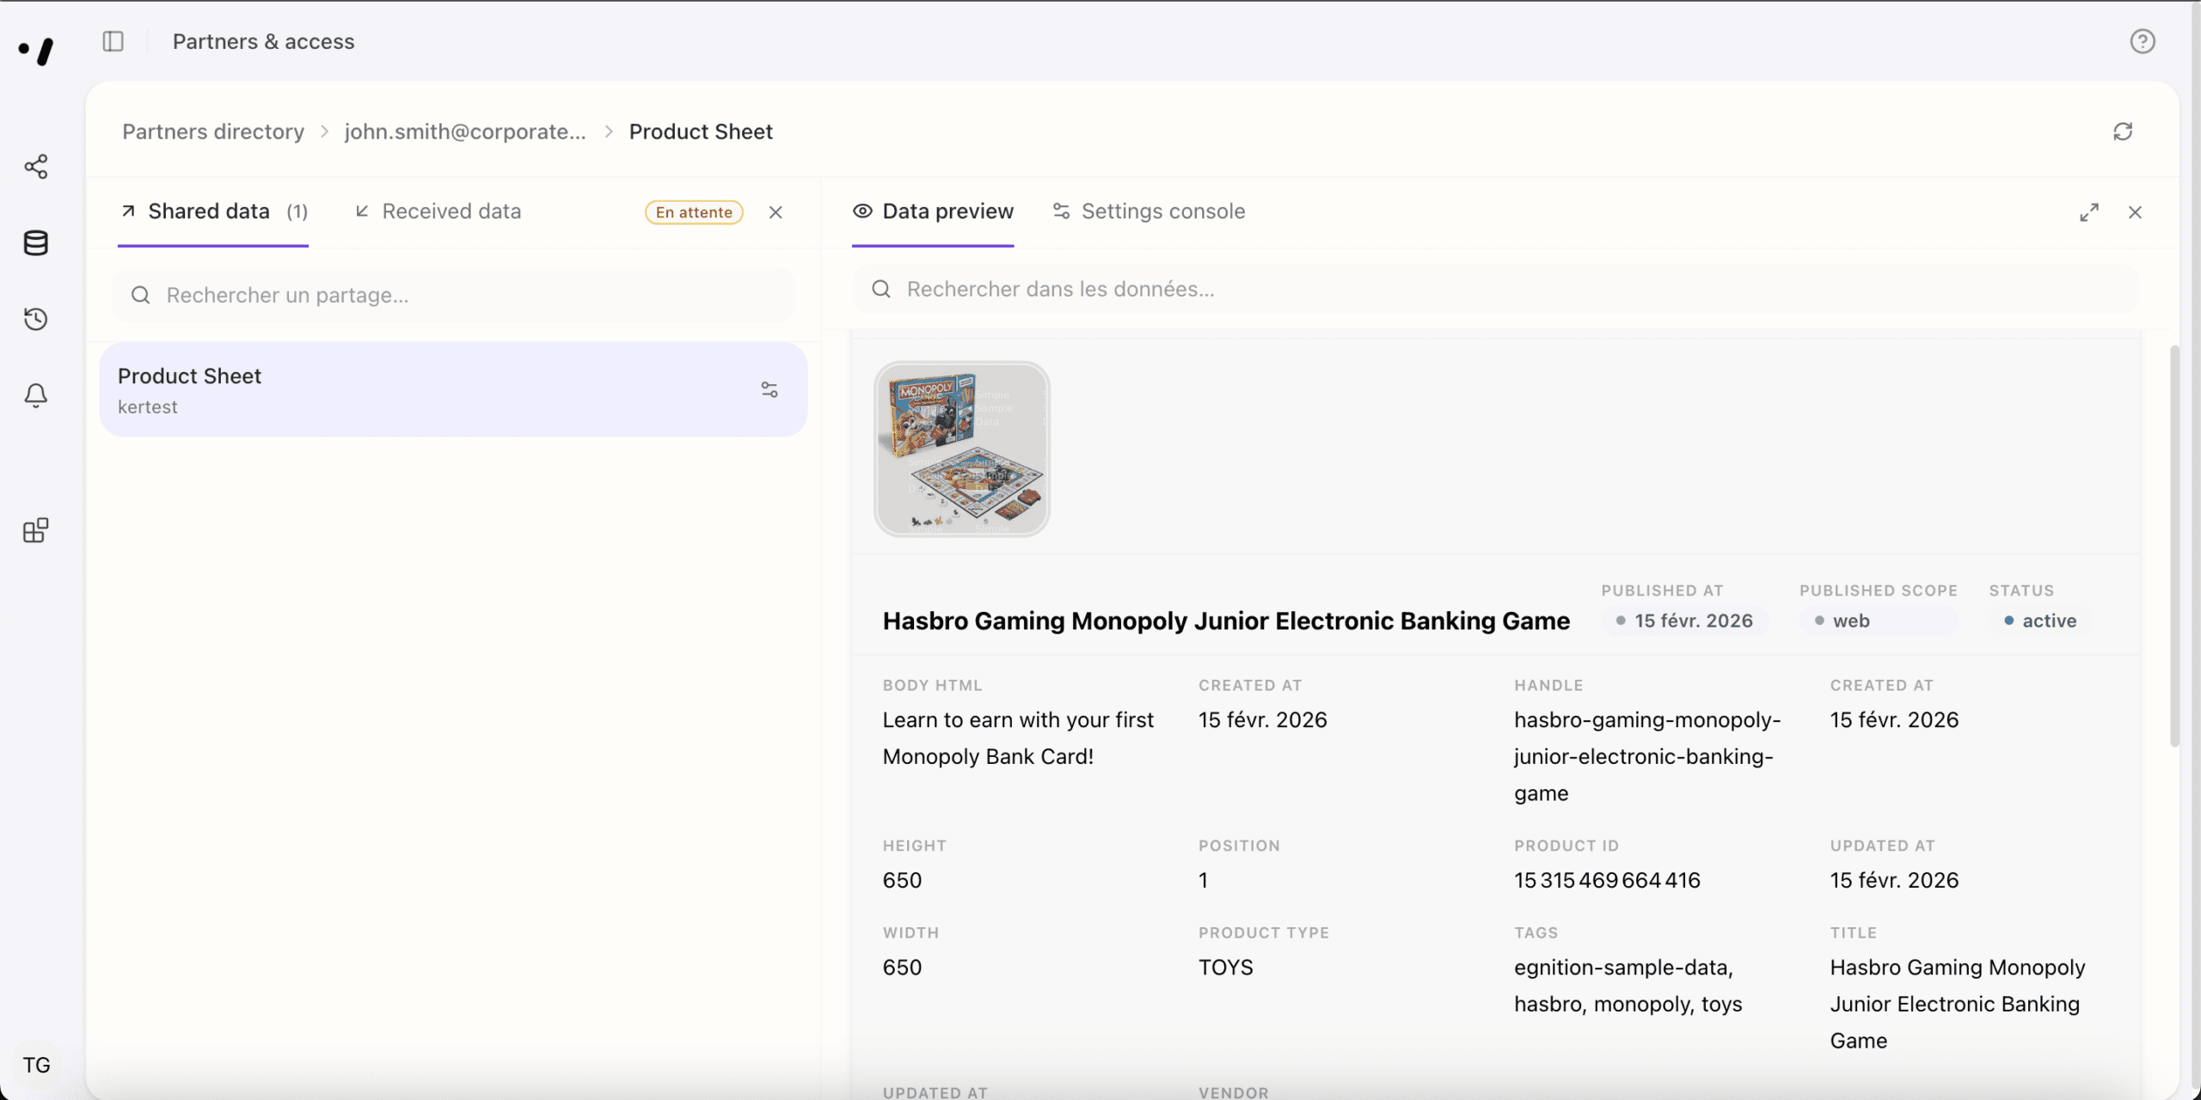The image size is (2201, 1100).
Task: Click the Monopoly product thumbnail image
Action: coord(962,449)
